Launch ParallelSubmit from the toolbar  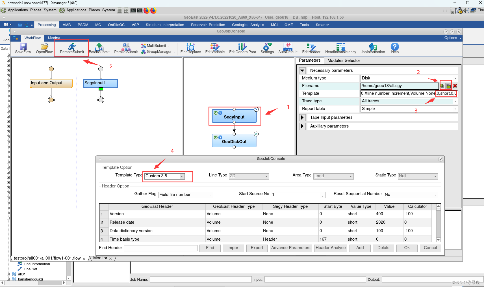coord(126,48)
